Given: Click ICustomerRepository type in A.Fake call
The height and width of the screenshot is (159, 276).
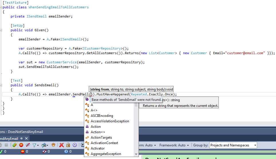Looking at the screenshot, I should pyautogui.click(x=102, y=49).
